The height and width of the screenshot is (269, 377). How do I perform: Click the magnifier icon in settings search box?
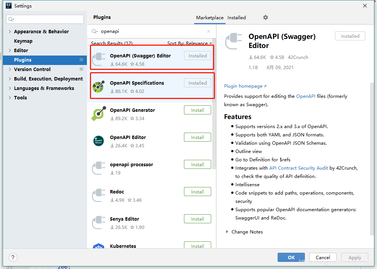11,19
